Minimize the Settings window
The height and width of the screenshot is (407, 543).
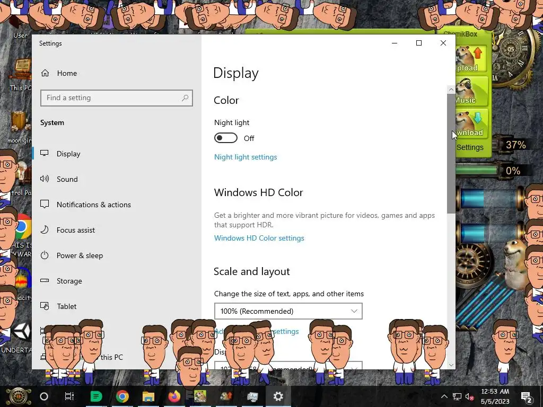point(395,43)
